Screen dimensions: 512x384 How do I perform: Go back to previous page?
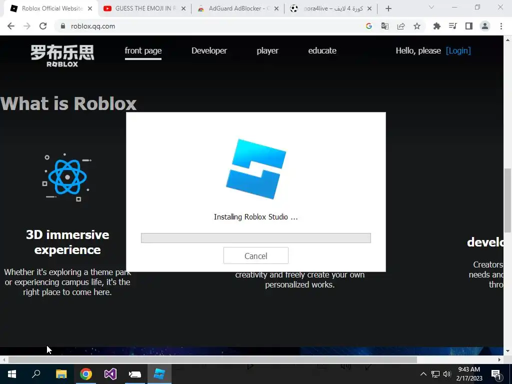tap(11, 26)
